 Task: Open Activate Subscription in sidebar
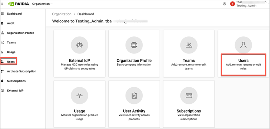pos(22,71)
